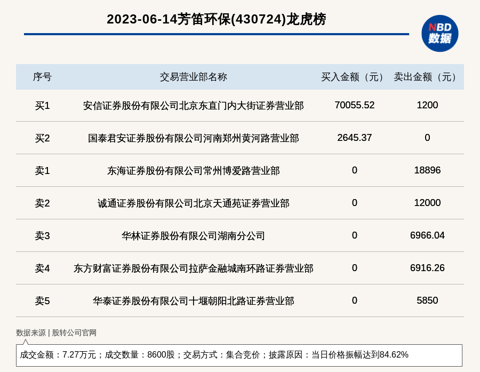
Task: Click sell amount 12000
Action: click(427, 203)
